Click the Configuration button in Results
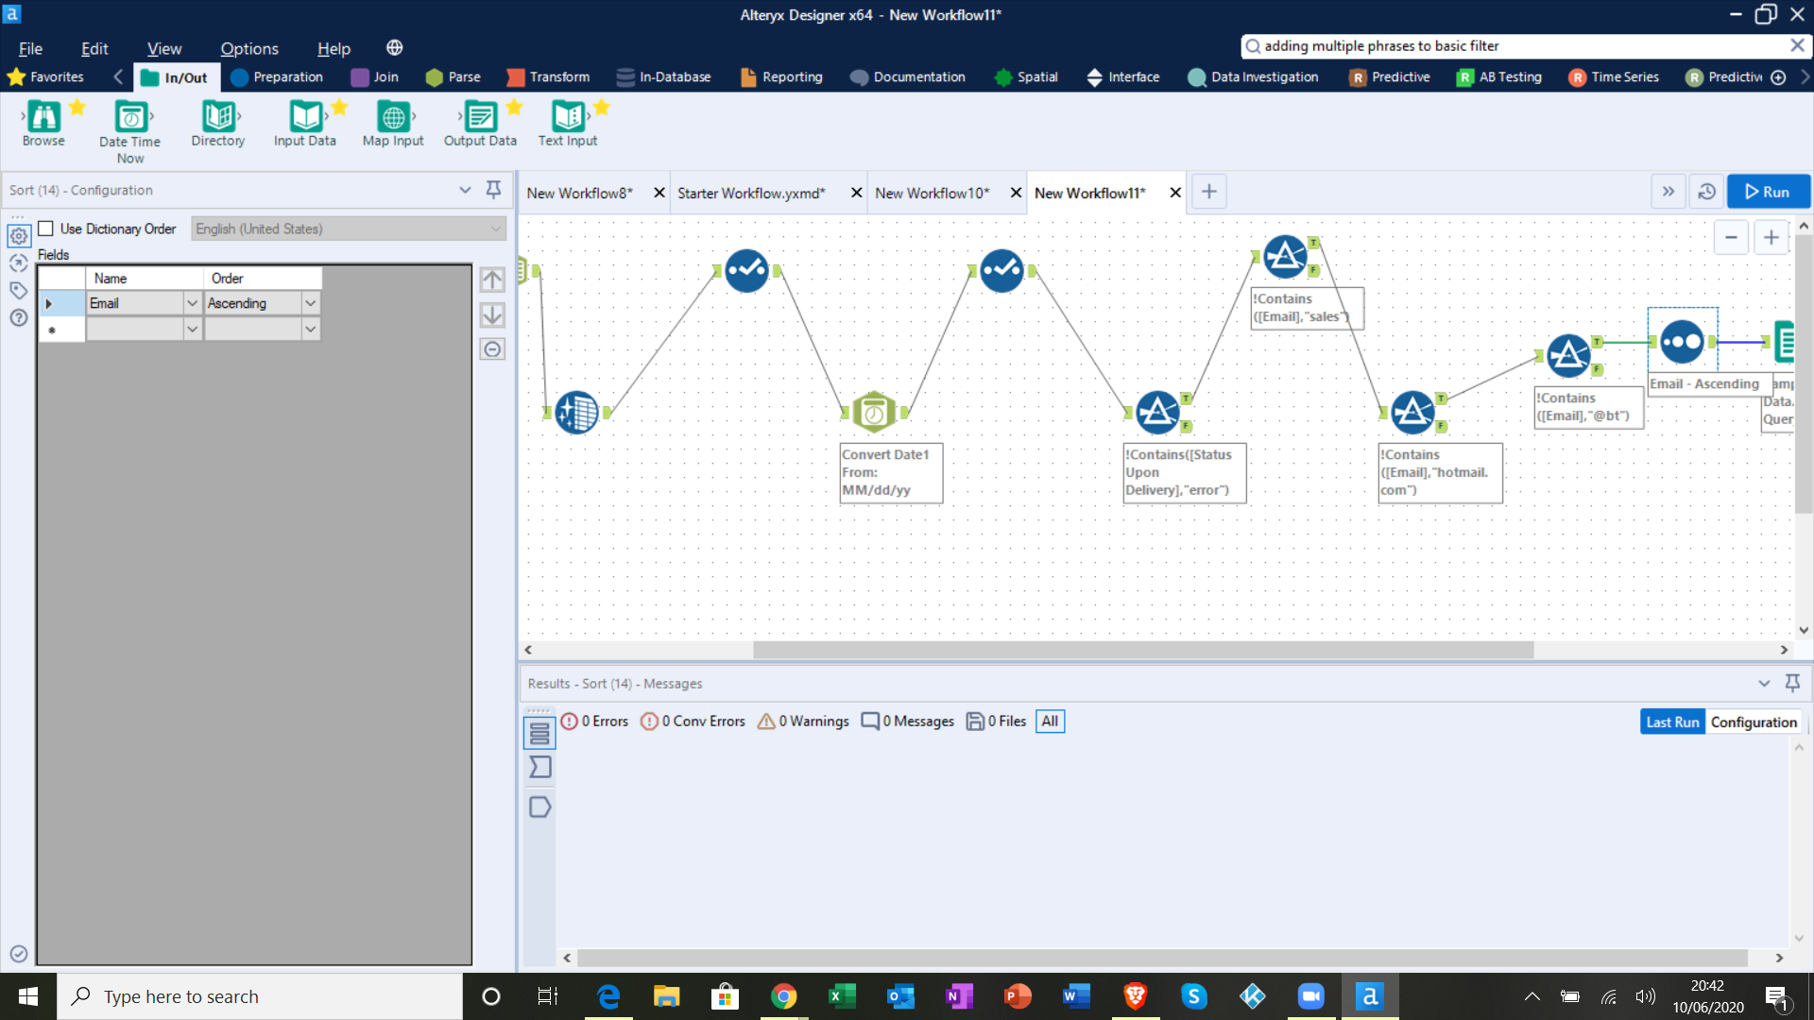Image resolution: width=1814 pixels, height=1020 pixels. click(x=1753, y=722)
